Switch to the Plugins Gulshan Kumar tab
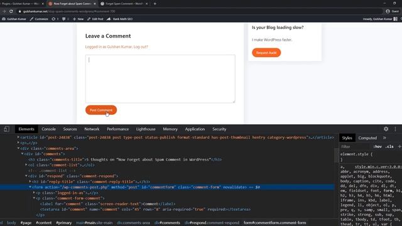402x226 pixels. 21,4
